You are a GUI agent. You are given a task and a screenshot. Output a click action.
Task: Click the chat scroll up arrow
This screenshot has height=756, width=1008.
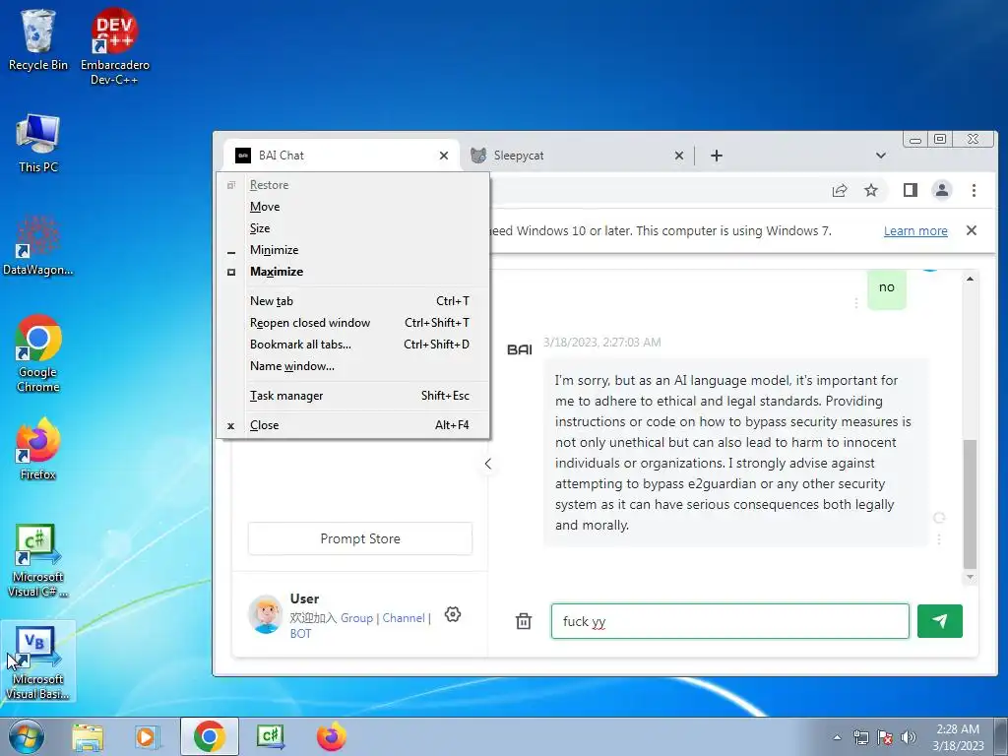pos(970,279)
